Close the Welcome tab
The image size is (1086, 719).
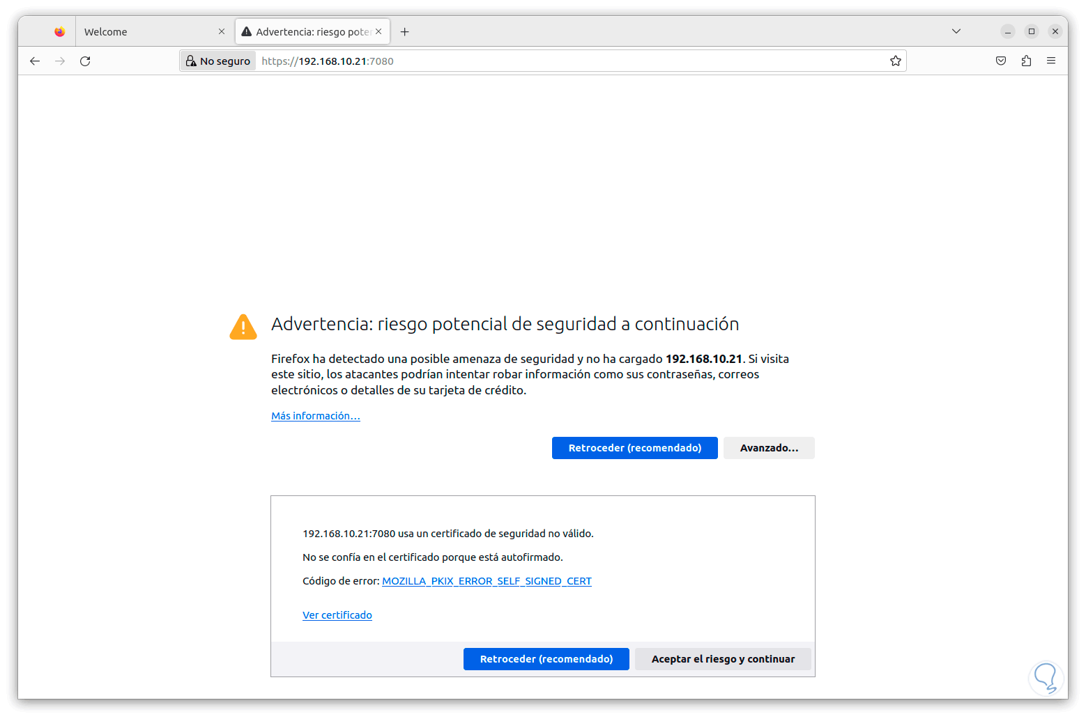[x=222, y=32]
